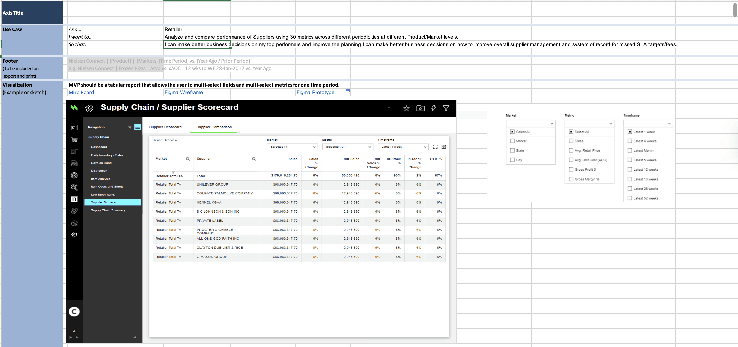This screenshot has height=347, width=738.
Task: Open the Timeframe Latest 1 week dropdown
Action: (x=403, y=147)
